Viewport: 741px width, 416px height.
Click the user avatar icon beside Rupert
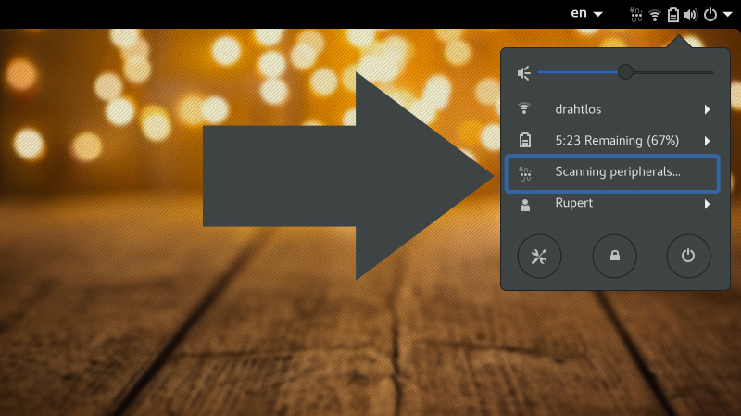(524, 205)
